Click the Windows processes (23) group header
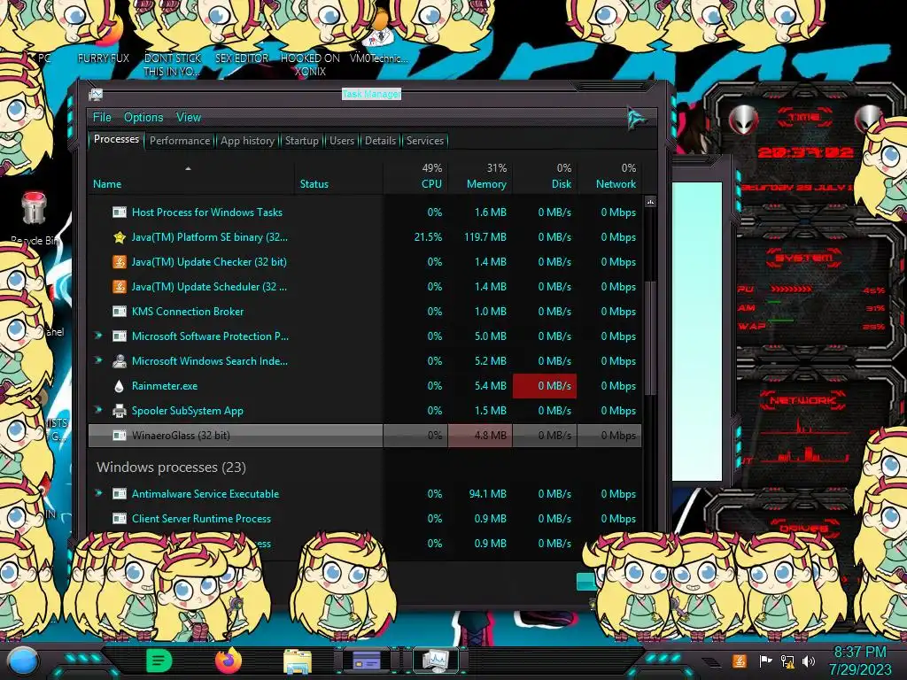Viewport: 907px width, 680px height. (x=171, y=467)
